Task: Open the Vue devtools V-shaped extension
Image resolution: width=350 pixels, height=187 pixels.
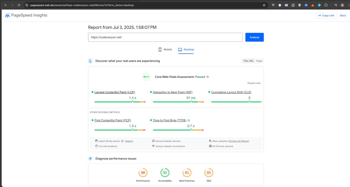Action: pos(273,5)
